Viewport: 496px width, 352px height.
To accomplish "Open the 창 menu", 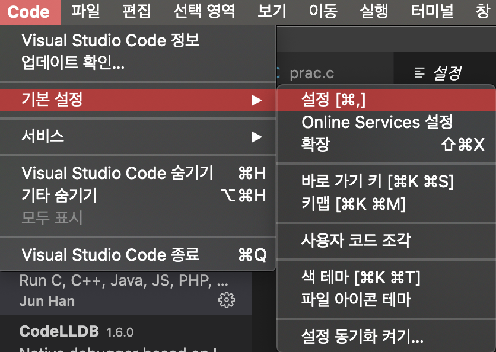I will pyautogui.click(x=483, y=11).
